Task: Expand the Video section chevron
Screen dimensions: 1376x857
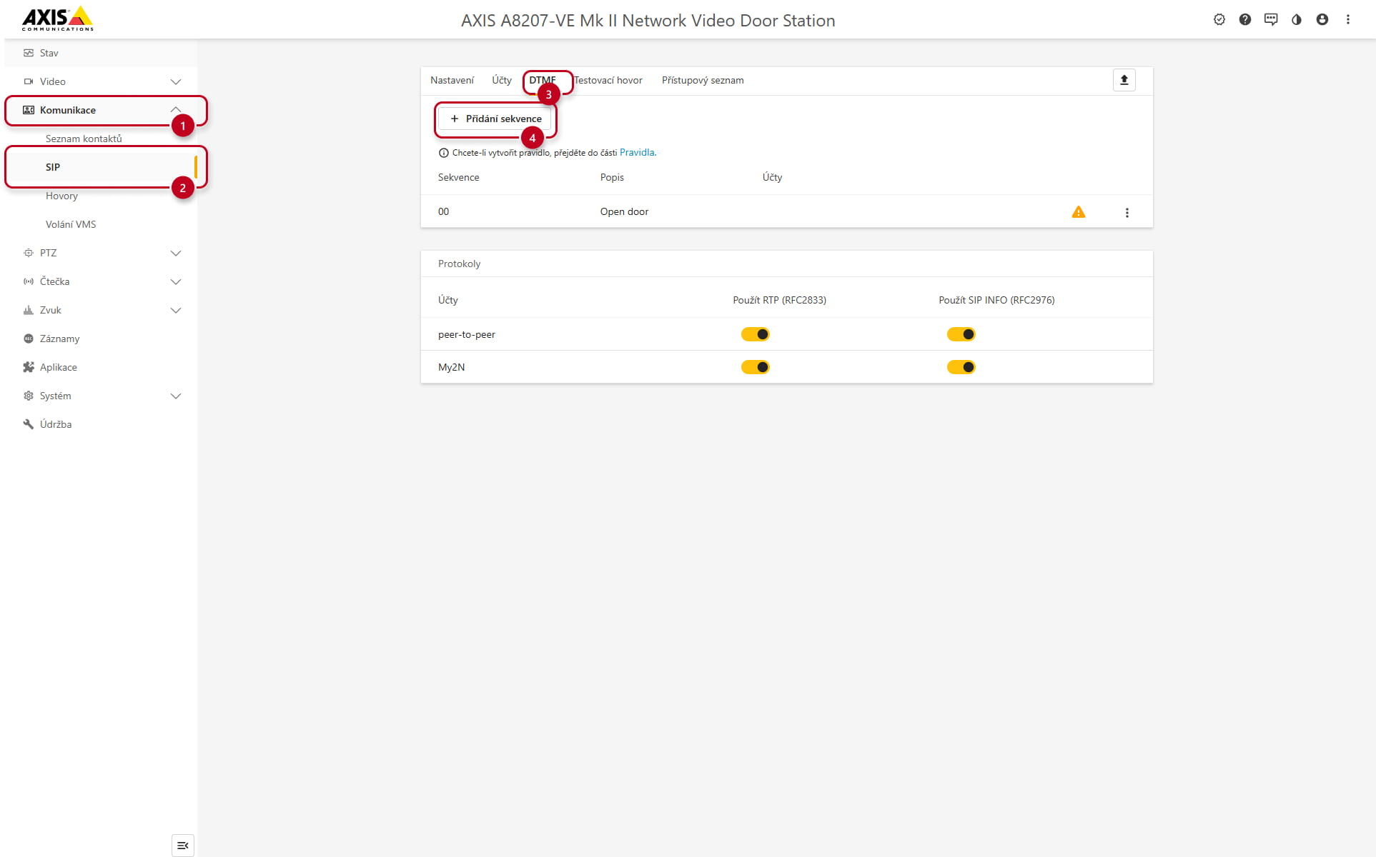Action: (176, 81)
